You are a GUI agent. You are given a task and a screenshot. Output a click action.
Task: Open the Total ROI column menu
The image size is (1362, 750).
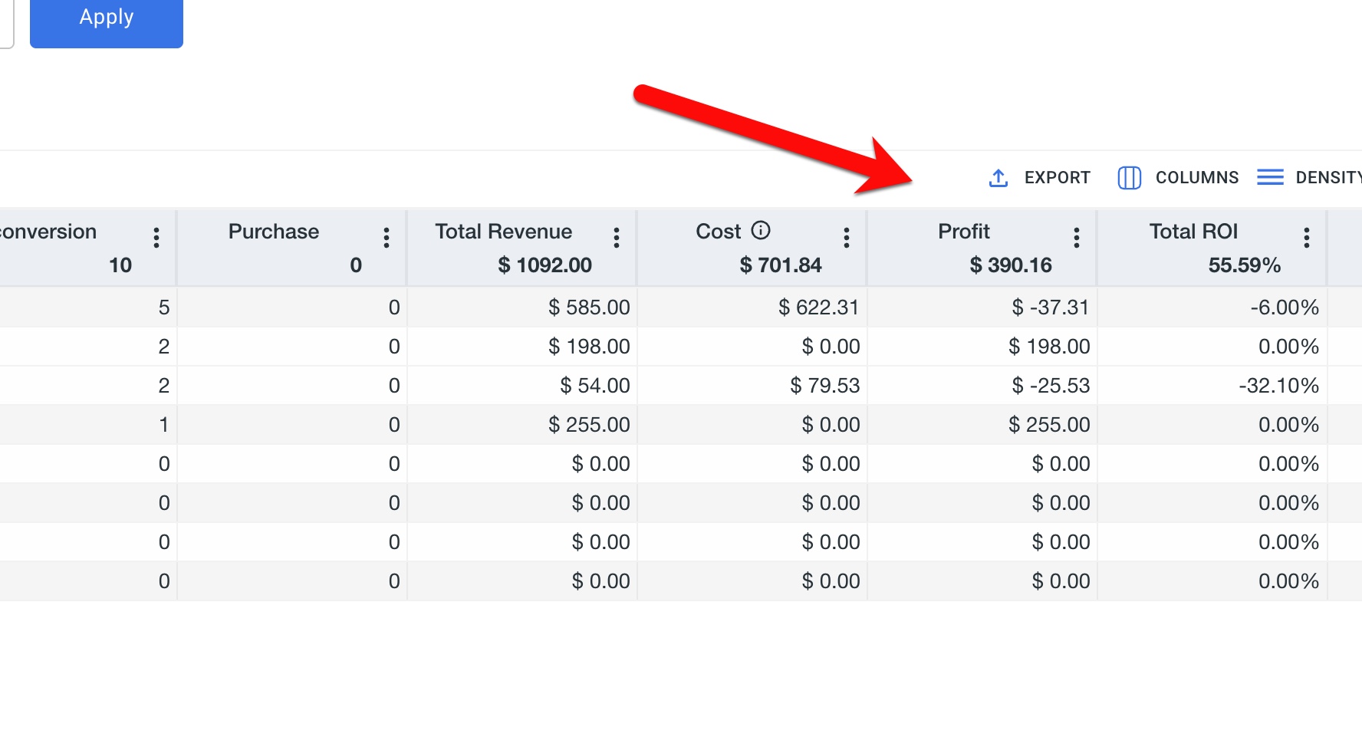(1307, 238)
